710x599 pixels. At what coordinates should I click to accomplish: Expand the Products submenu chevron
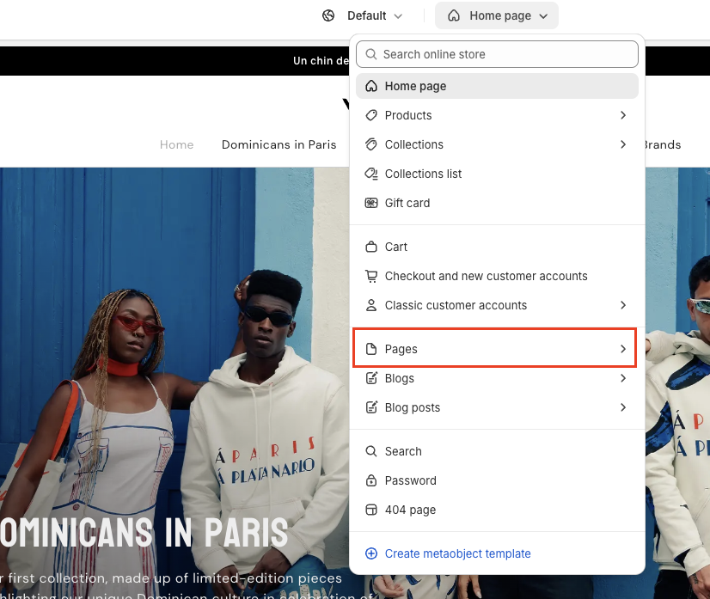(x=623, y=115)
